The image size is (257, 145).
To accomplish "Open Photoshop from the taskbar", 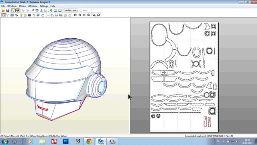I will [66, 141].
